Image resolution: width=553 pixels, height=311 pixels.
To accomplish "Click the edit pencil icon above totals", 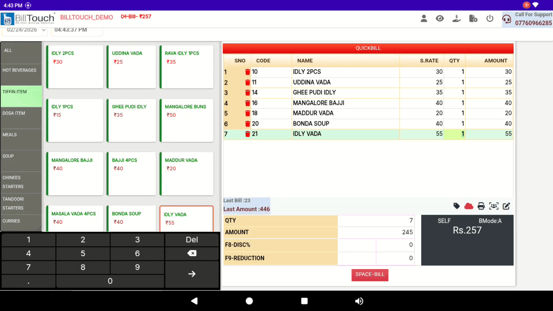I will point(506,206).
